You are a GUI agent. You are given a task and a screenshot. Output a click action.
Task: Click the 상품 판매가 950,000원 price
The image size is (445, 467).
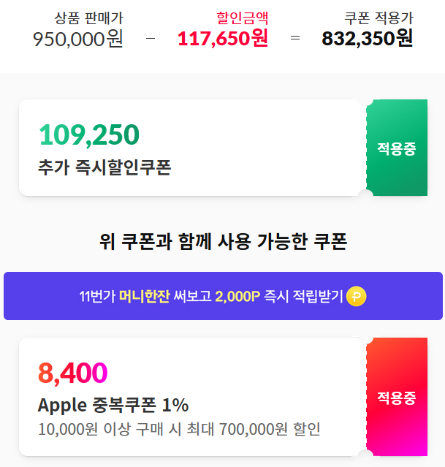pyautogui.click(x=78, y=39)
